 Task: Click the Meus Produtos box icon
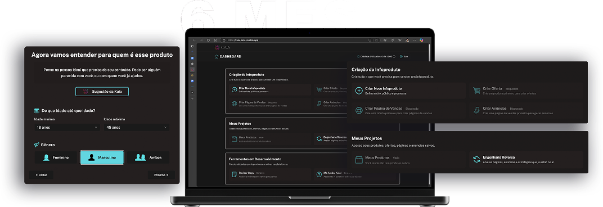[x=359, y=159]
